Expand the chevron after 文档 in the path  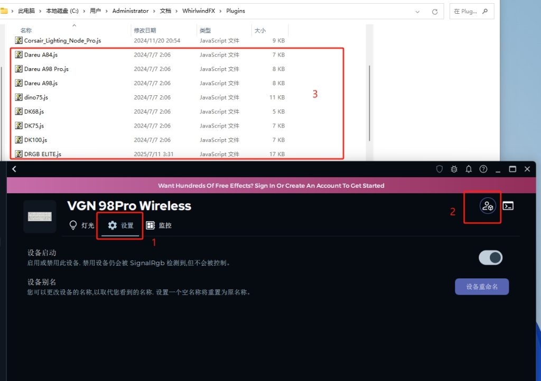click(x=176, y=11)
